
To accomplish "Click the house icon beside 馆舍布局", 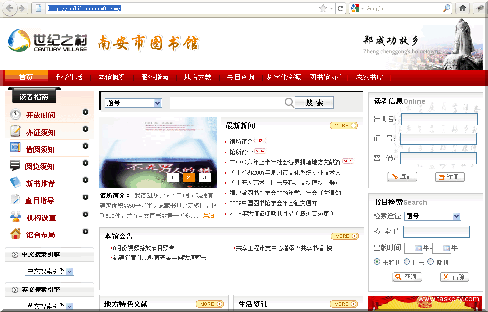I will (x=16, y=234).
